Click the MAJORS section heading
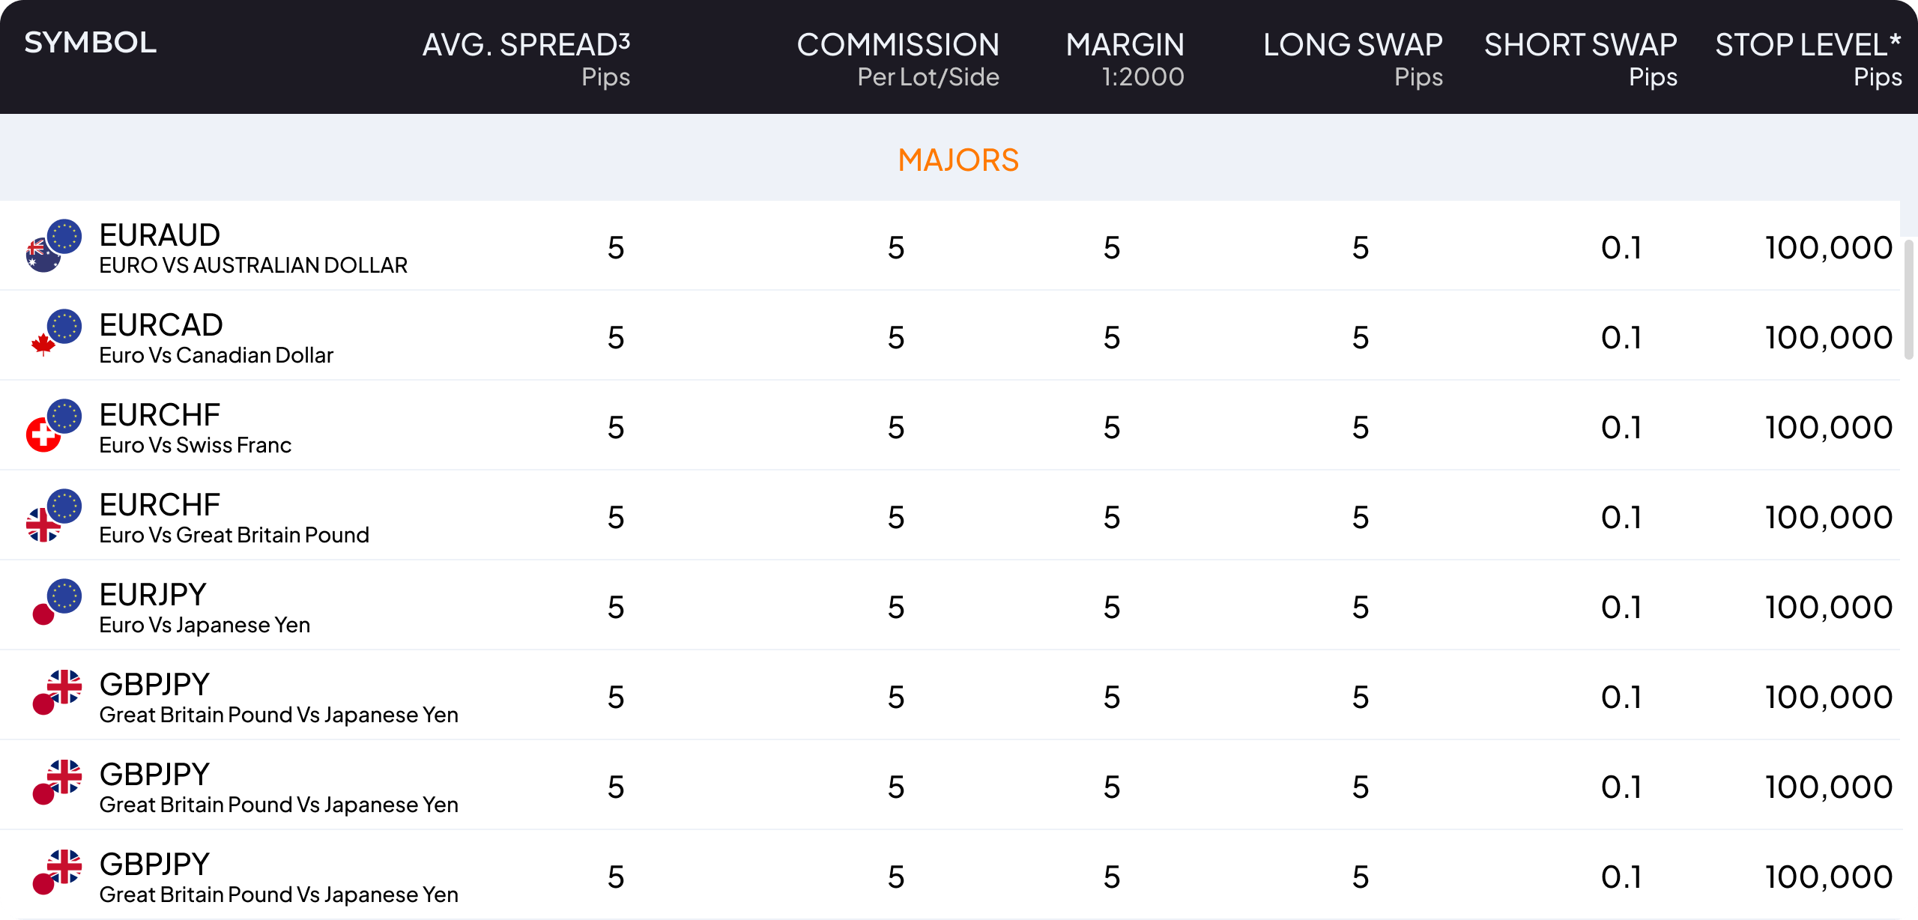1918x920 pixels. pos(958,160)
